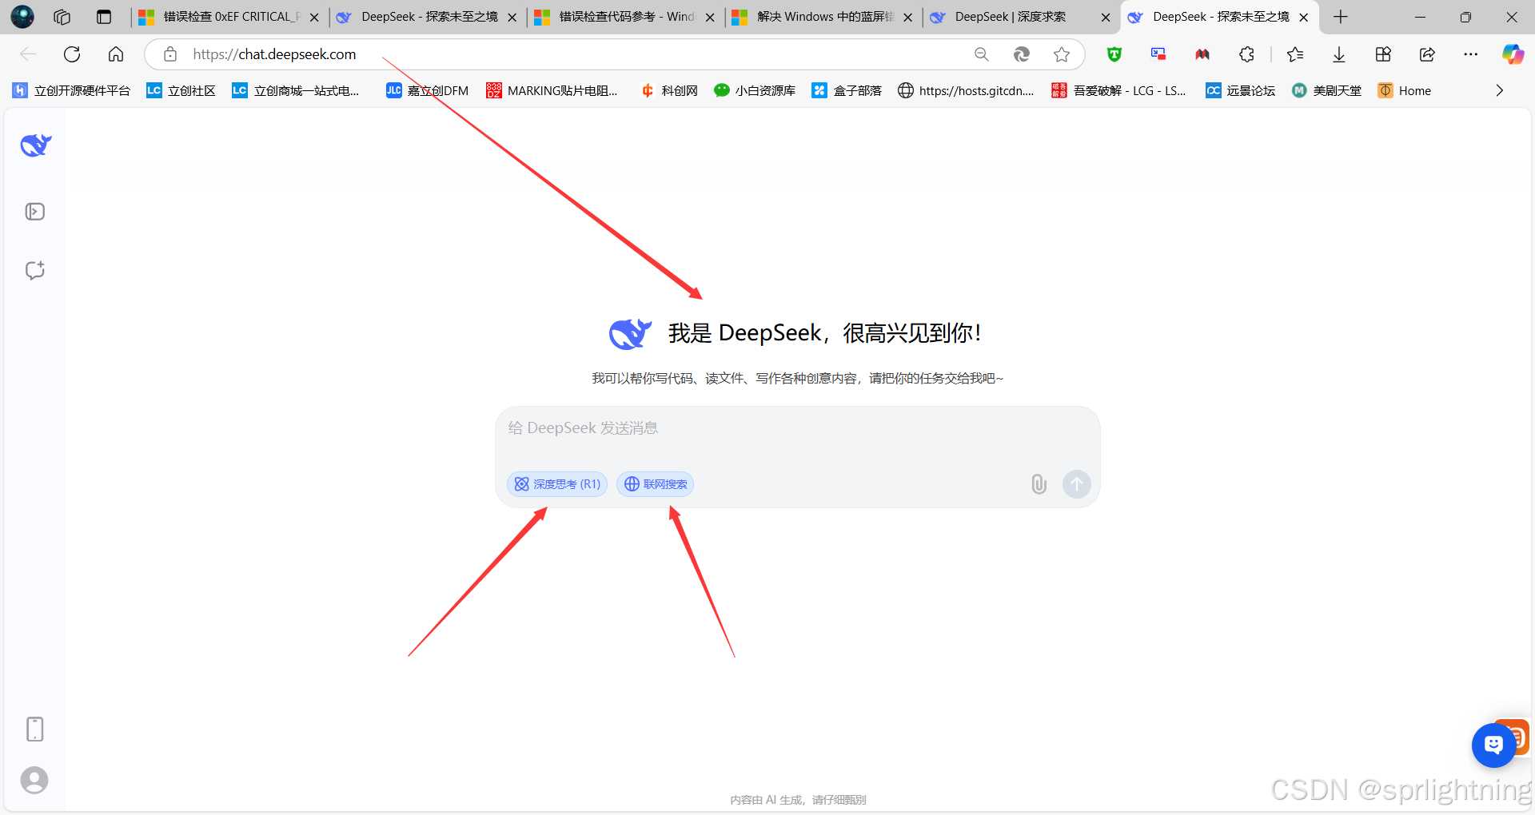The width and height of the screenshot is (1535, 815).
Task: Open the 美剧天堂 bookmark
Action: pos(1327,90)
